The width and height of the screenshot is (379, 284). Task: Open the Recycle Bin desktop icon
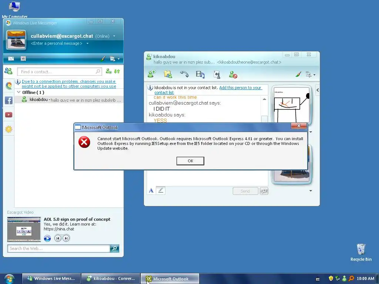(361, 252)
